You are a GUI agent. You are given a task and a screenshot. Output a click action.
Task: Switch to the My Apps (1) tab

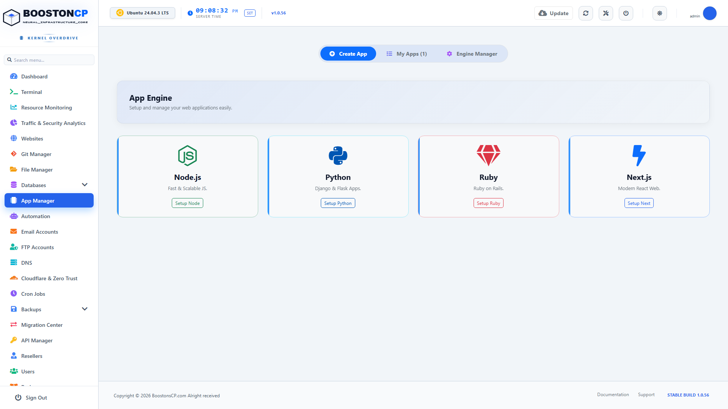click(x=407, y=54)
